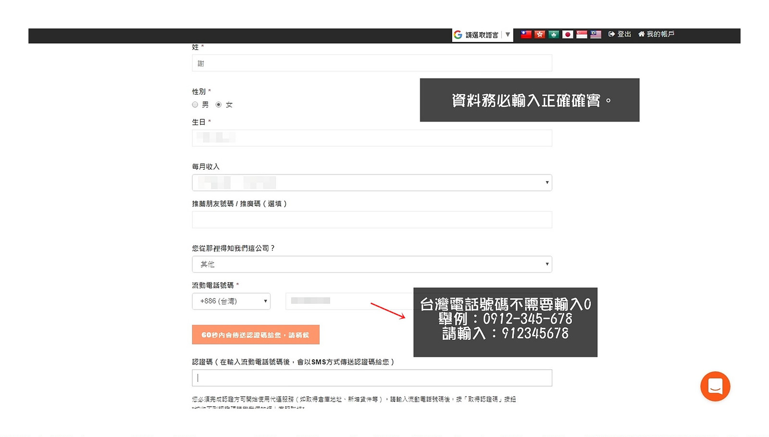The image size is (769, 437).
Task: Click the Singapore flag icon
Action: tap(582, 34)
